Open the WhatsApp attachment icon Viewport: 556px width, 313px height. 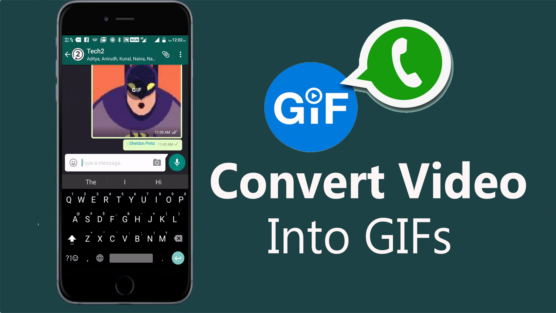(166, 54)
